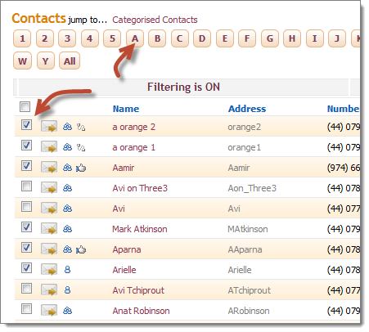The height and width of the screenshot is (332, 369).
Task: Select the Anat Robinson checkbox
Action: pos(26,309)
